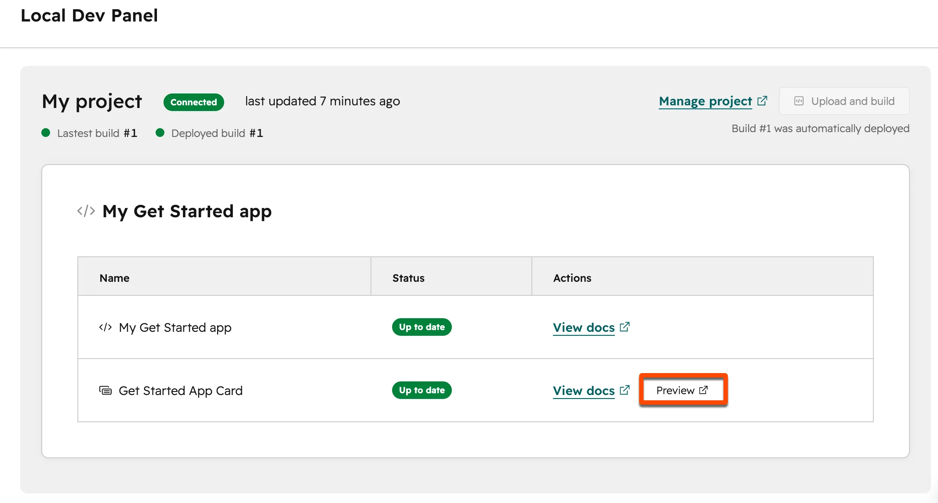Click the code icon in My Get Started app row
This screenshot has width=938, height=503.
105,327
